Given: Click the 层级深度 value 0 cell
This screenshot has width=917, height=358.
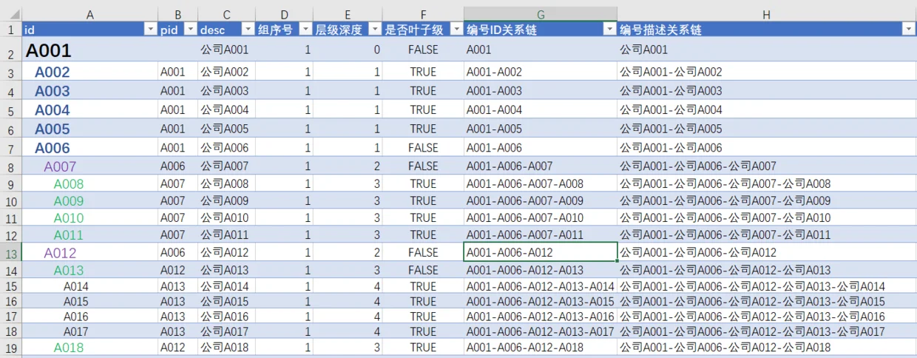Looking at the screenshot, I should (348, 50).
